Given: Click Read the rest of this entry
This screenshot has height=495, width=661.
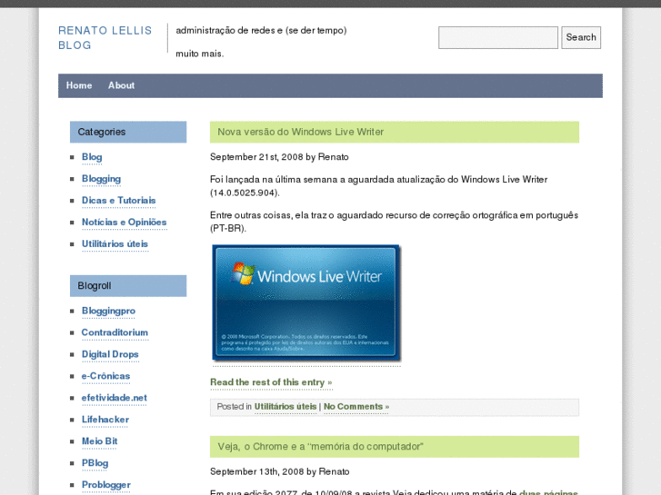Looking at the screenshot, I should (x=271, y=382).
